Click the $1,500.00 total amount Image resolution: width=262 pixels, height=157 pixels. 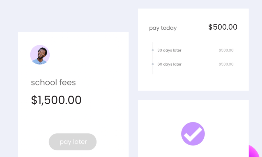[x=56, y=100]
